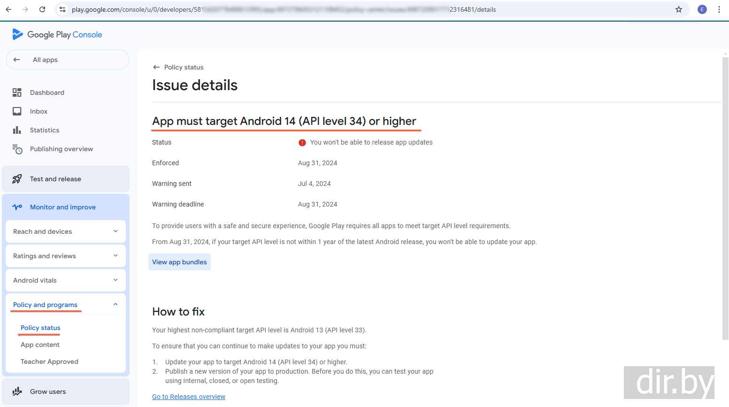Follow the Go to Releases overview link

[189, 397]
